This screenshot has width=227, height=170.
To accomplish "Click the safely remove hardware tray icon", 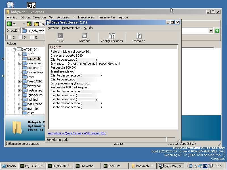I will (195, 166).
